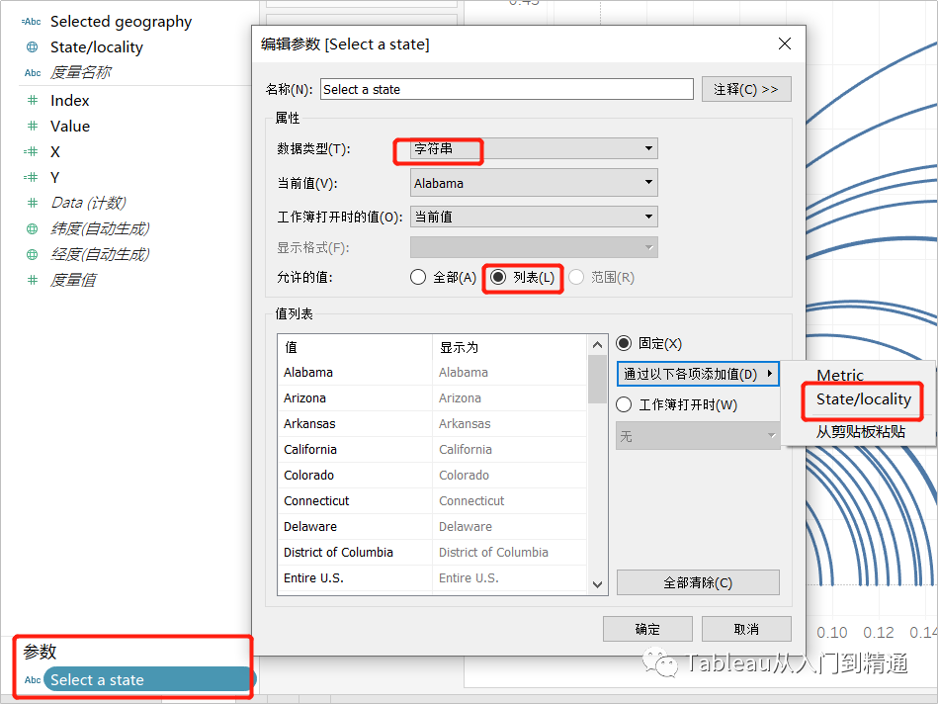Select the Entire U.S. value cell
This screenshot has width=938, height=704.
click(356, 578)
